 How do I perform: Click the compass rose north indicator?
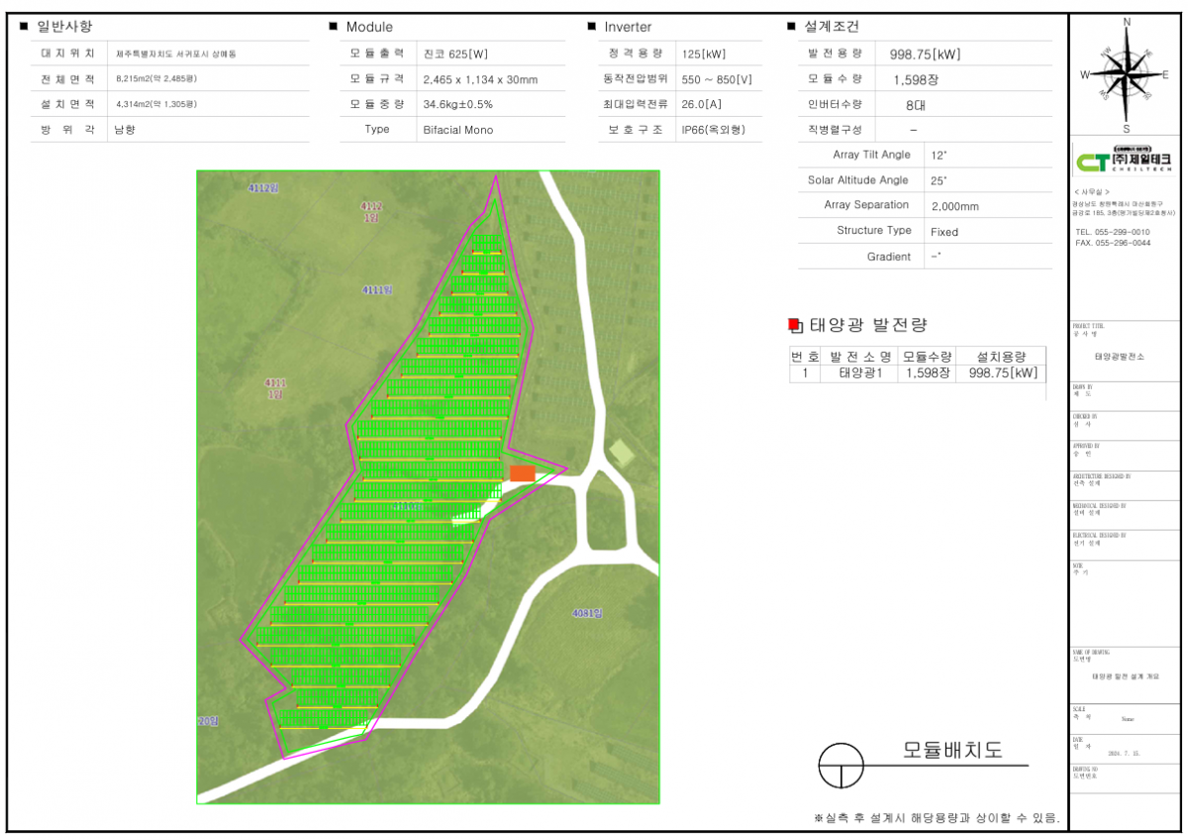1127,24
